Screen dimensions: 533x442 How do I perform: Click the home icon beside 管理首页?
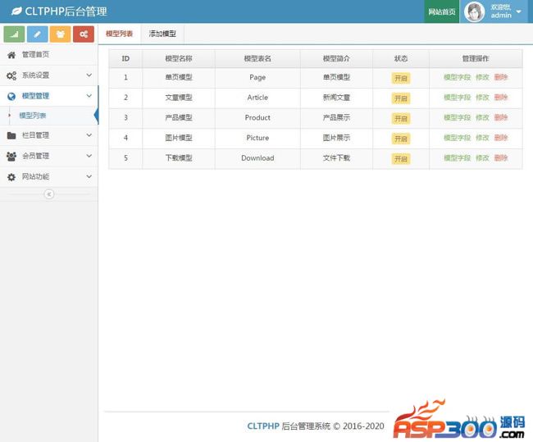coord(11,55)
